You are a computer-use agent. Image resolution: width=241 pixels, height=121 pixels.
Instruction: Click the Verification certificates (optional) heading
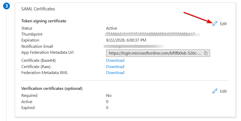(52, 89)
